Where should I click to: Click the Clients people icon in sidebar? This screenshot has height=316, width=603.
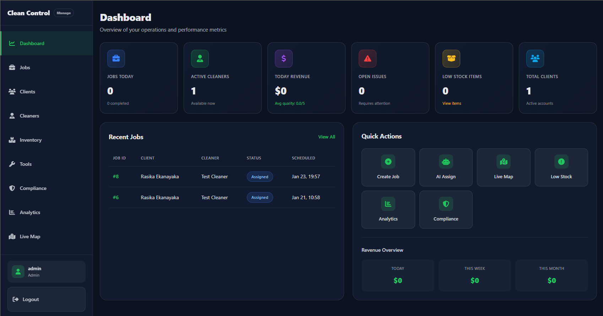tap(12, 92)
